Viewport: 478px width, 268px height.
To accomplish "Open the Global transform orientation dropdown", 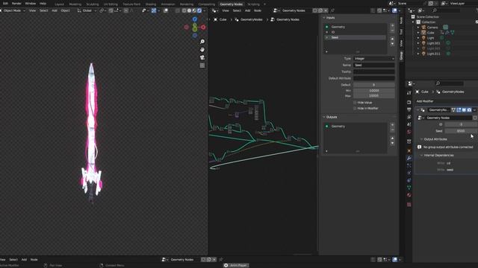I will click(87, 10).
